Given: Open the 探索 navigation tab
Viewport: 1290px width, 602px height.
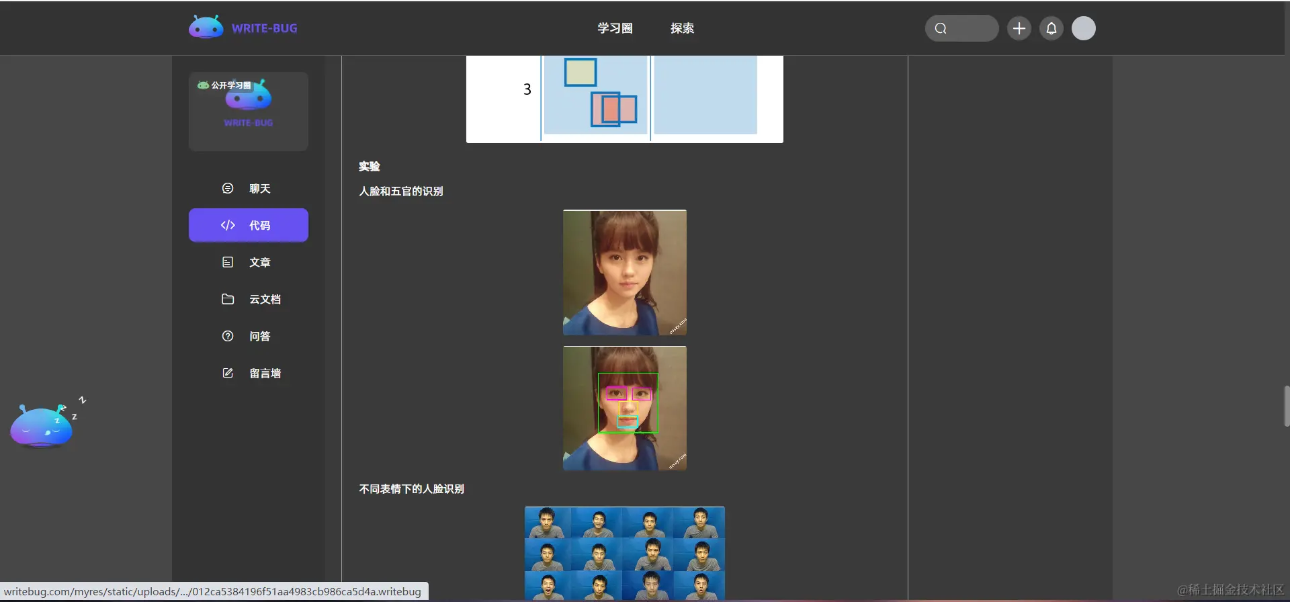Looking at the screenshot, I should [x=682, y=28].
